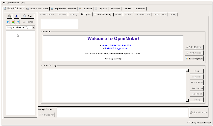213x126 pixels.
Task: Click the Find in Book button
Action: pyautogui.click(x=197, y=82)
